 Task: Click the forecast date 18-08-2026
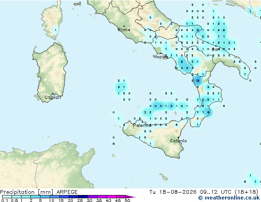point(178,192)
